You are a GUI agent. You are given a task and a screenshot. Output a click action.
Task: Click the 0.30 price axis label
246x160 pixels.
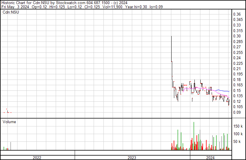(237, 36)
